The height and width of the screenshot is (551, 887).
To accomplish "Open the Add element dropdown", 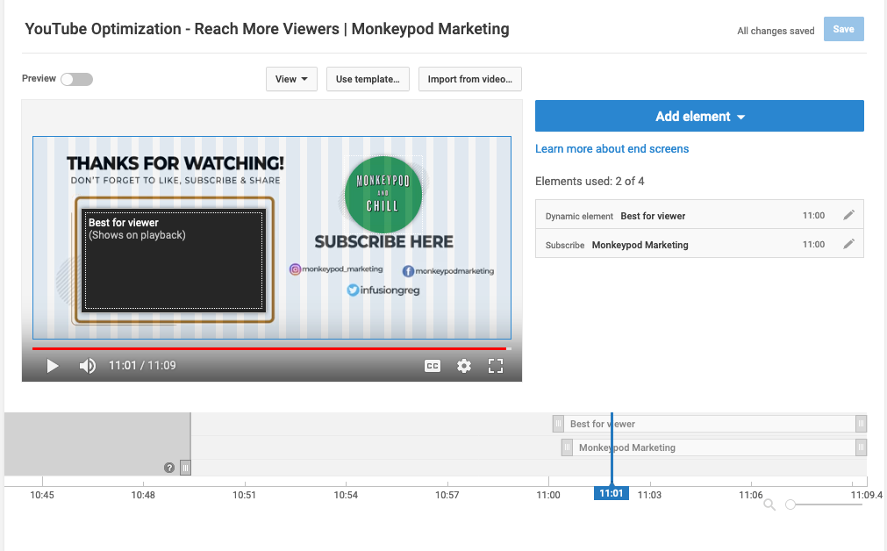I will point(699,115).
